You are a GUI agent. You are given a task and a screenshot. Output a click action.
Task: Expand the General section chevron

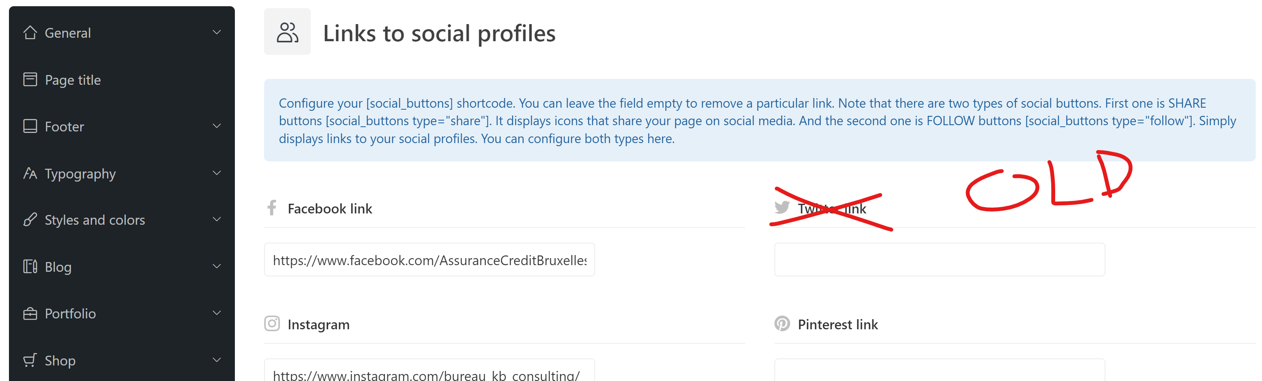217,32
